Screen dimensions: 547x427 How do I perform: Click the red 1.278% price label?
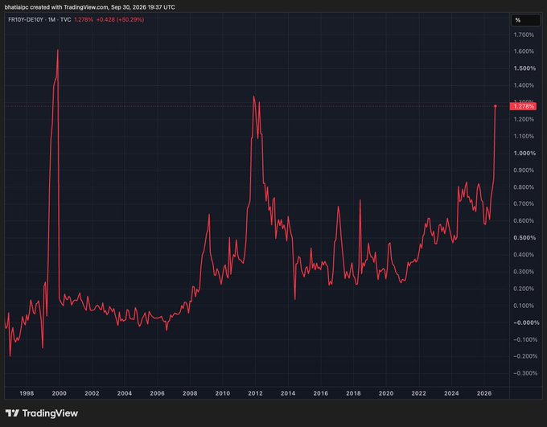click(x=523, y=106)
